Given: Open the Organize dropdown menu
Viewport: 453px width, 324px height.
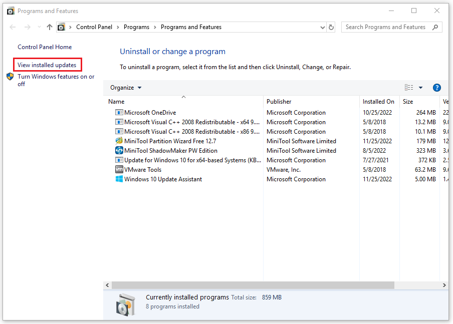Looking at the screenshot, I should pos(126,88).
